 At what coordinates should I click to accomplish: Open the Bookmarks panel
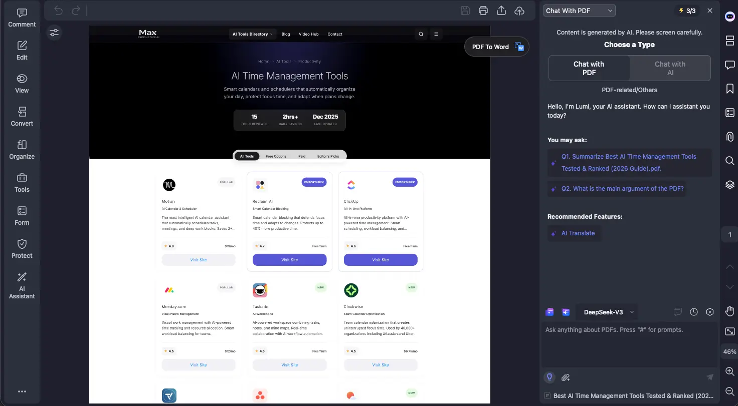tap(729, 89)
